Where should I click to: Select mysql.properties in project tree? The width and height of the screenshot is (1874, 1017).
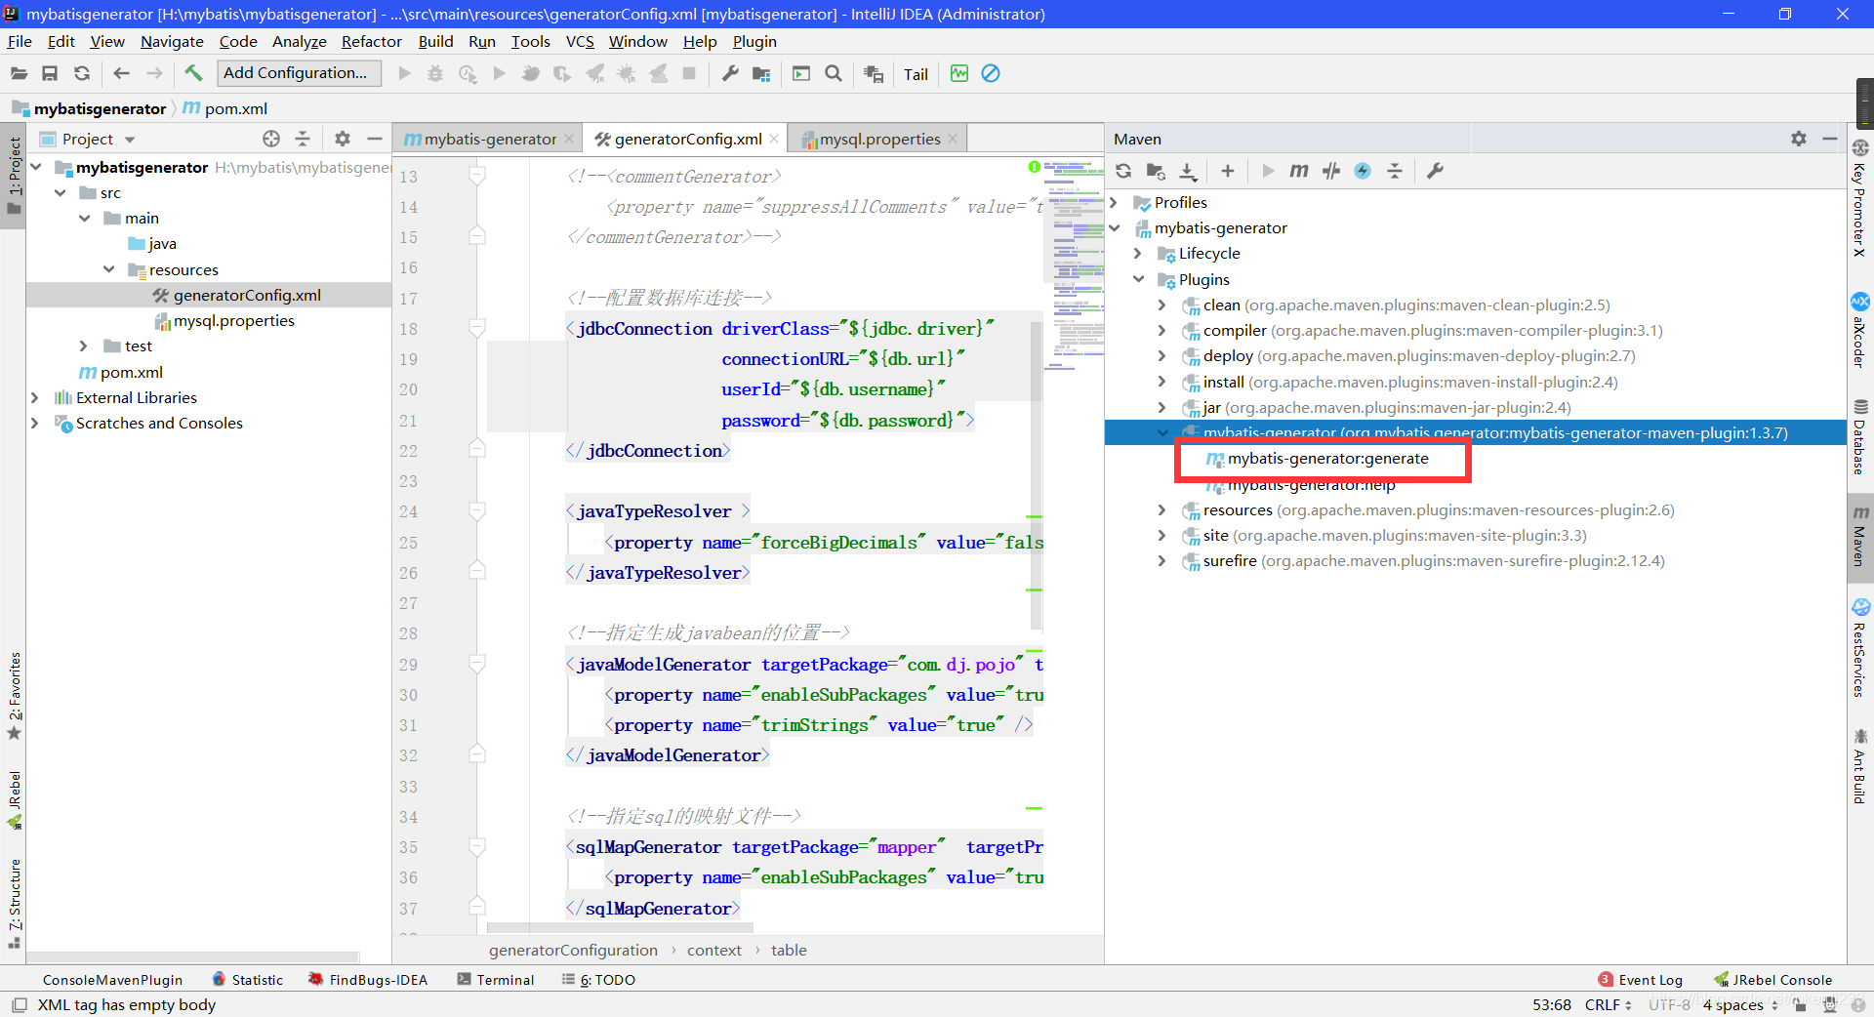click(234, 320)
